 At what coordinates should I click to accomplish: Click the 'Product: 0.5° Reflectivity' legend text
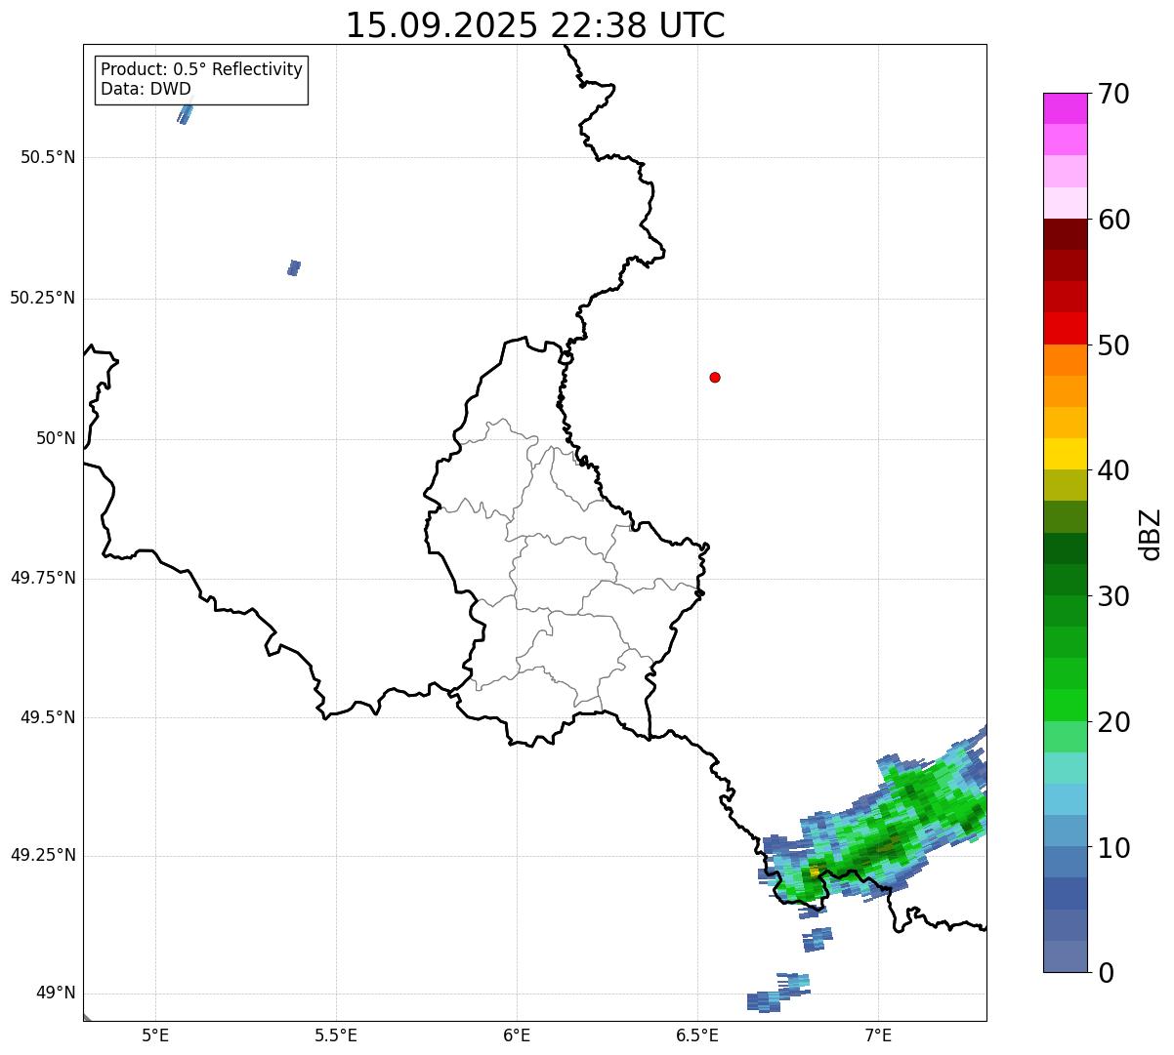pyautogui.click(x=201, y=70)
